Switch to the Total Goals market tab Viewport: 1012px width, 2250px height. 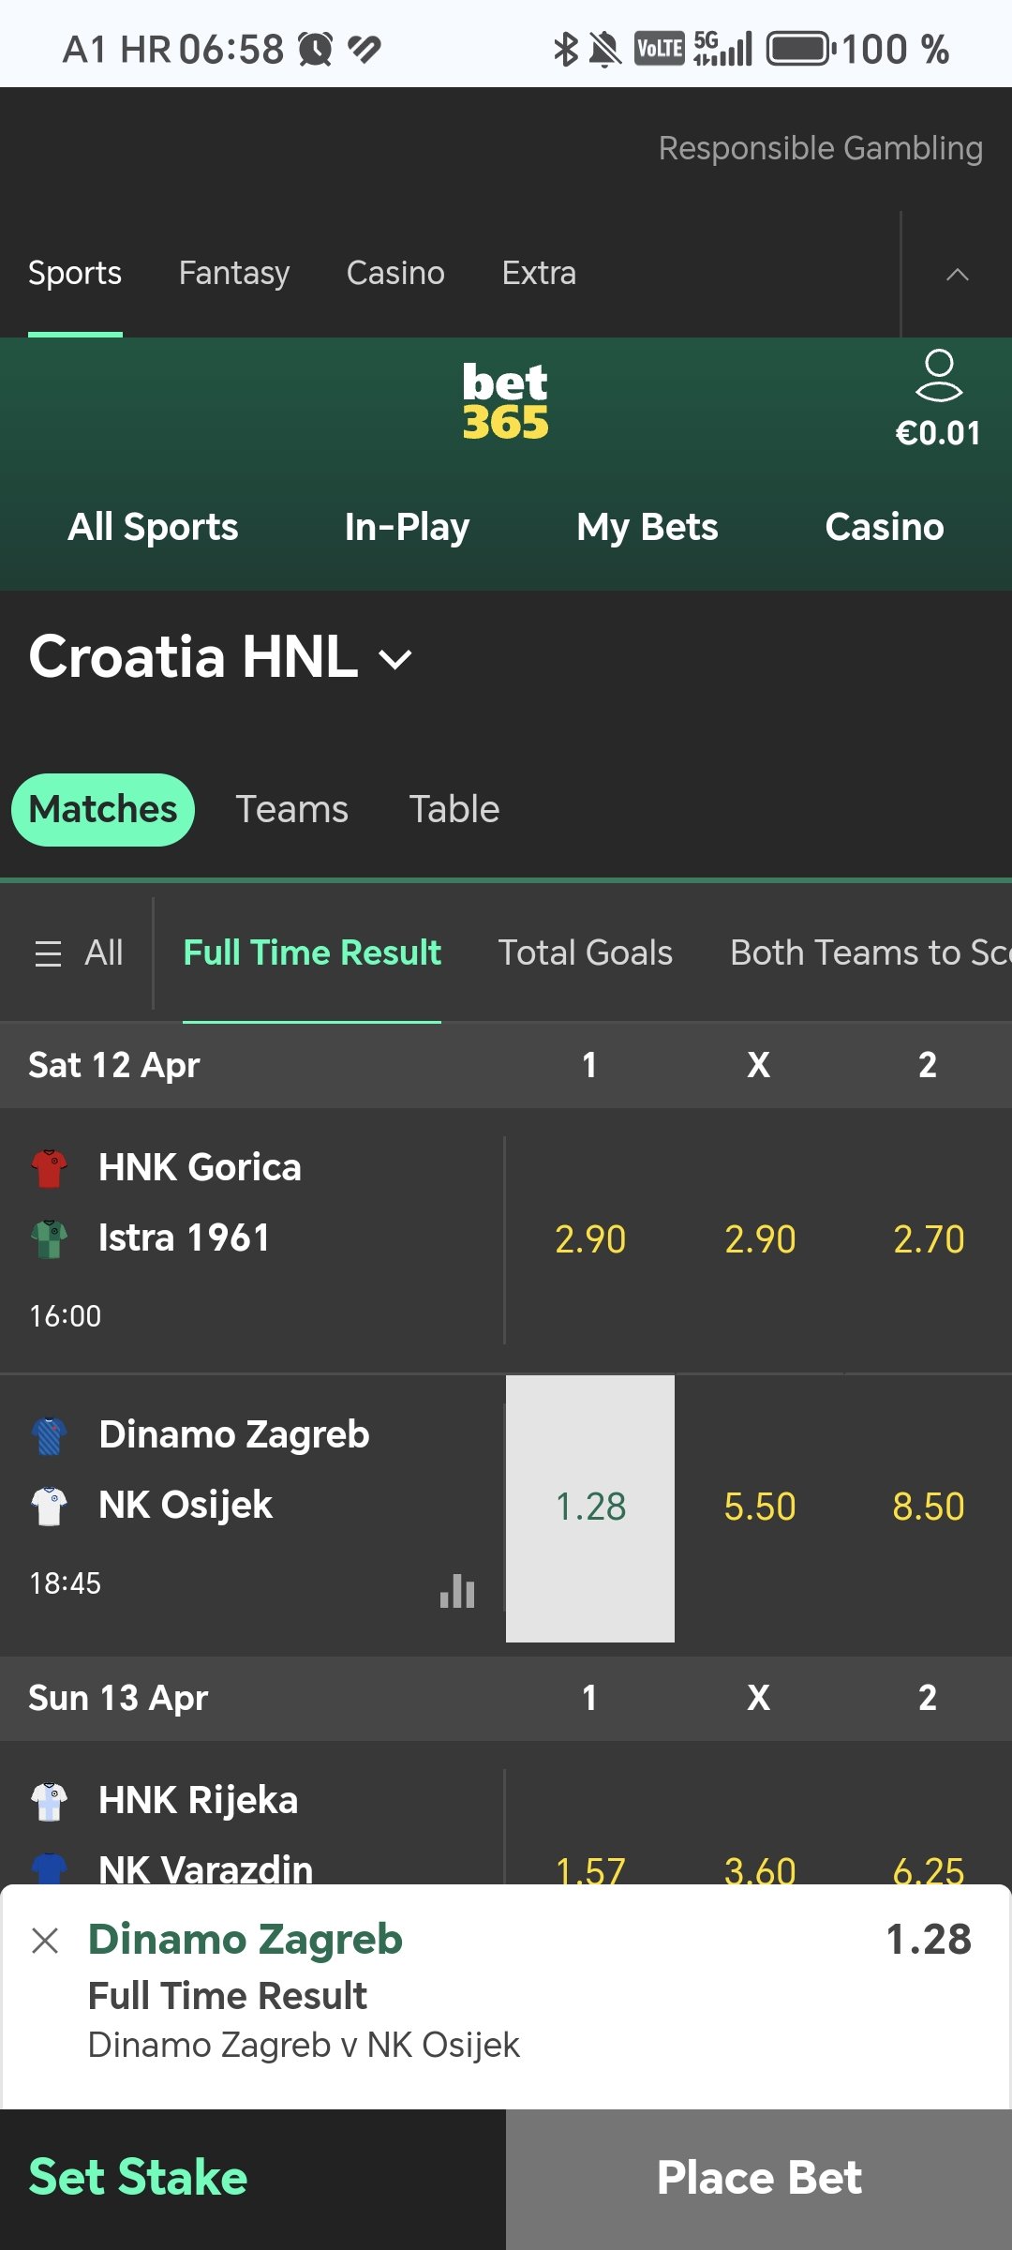(585, 953)
